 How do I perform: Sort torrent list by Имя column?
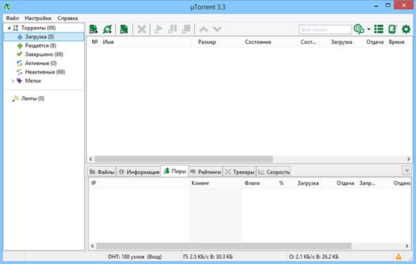tap(109, 42)
